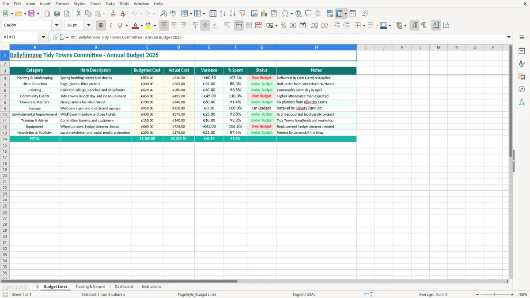530x298 pixels.
Task: Click the AutoFilter funnel icon
Action: pyautogui.click(x=242, y=14)
